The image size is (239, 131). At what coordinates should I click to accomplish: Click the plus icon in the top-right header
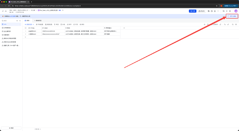pyautogui.click(x=227, y=11)
